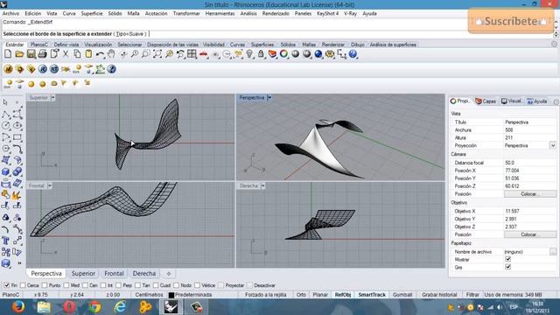Choose the Rectangle tool in side toolbar
Screen dimensions: 560x315
[17, 137]
